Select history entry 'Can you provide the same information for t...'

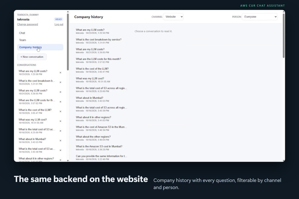pos(101,157)
